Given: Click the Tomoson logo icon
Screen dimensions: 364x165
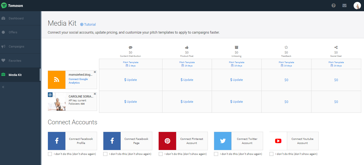Looking at the screenshot, I should click(4, 5).
